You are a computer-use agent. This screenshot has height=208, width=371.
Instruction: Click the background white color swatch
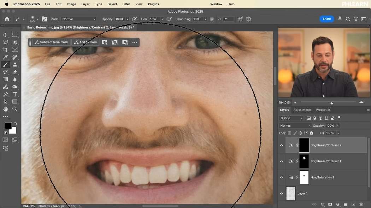pos(13,131)
